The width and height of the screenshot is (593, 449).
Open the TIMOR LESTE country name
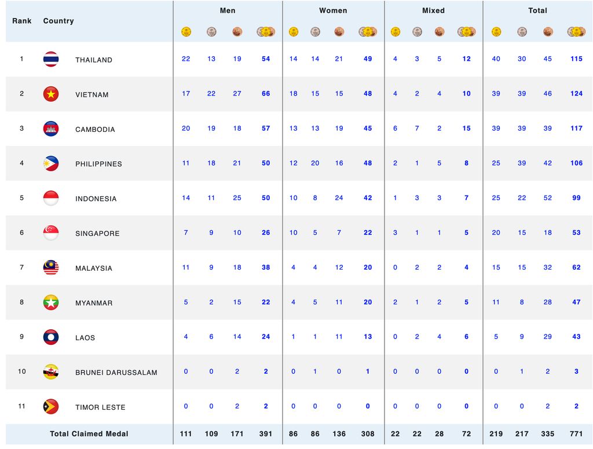click(100, 407)
